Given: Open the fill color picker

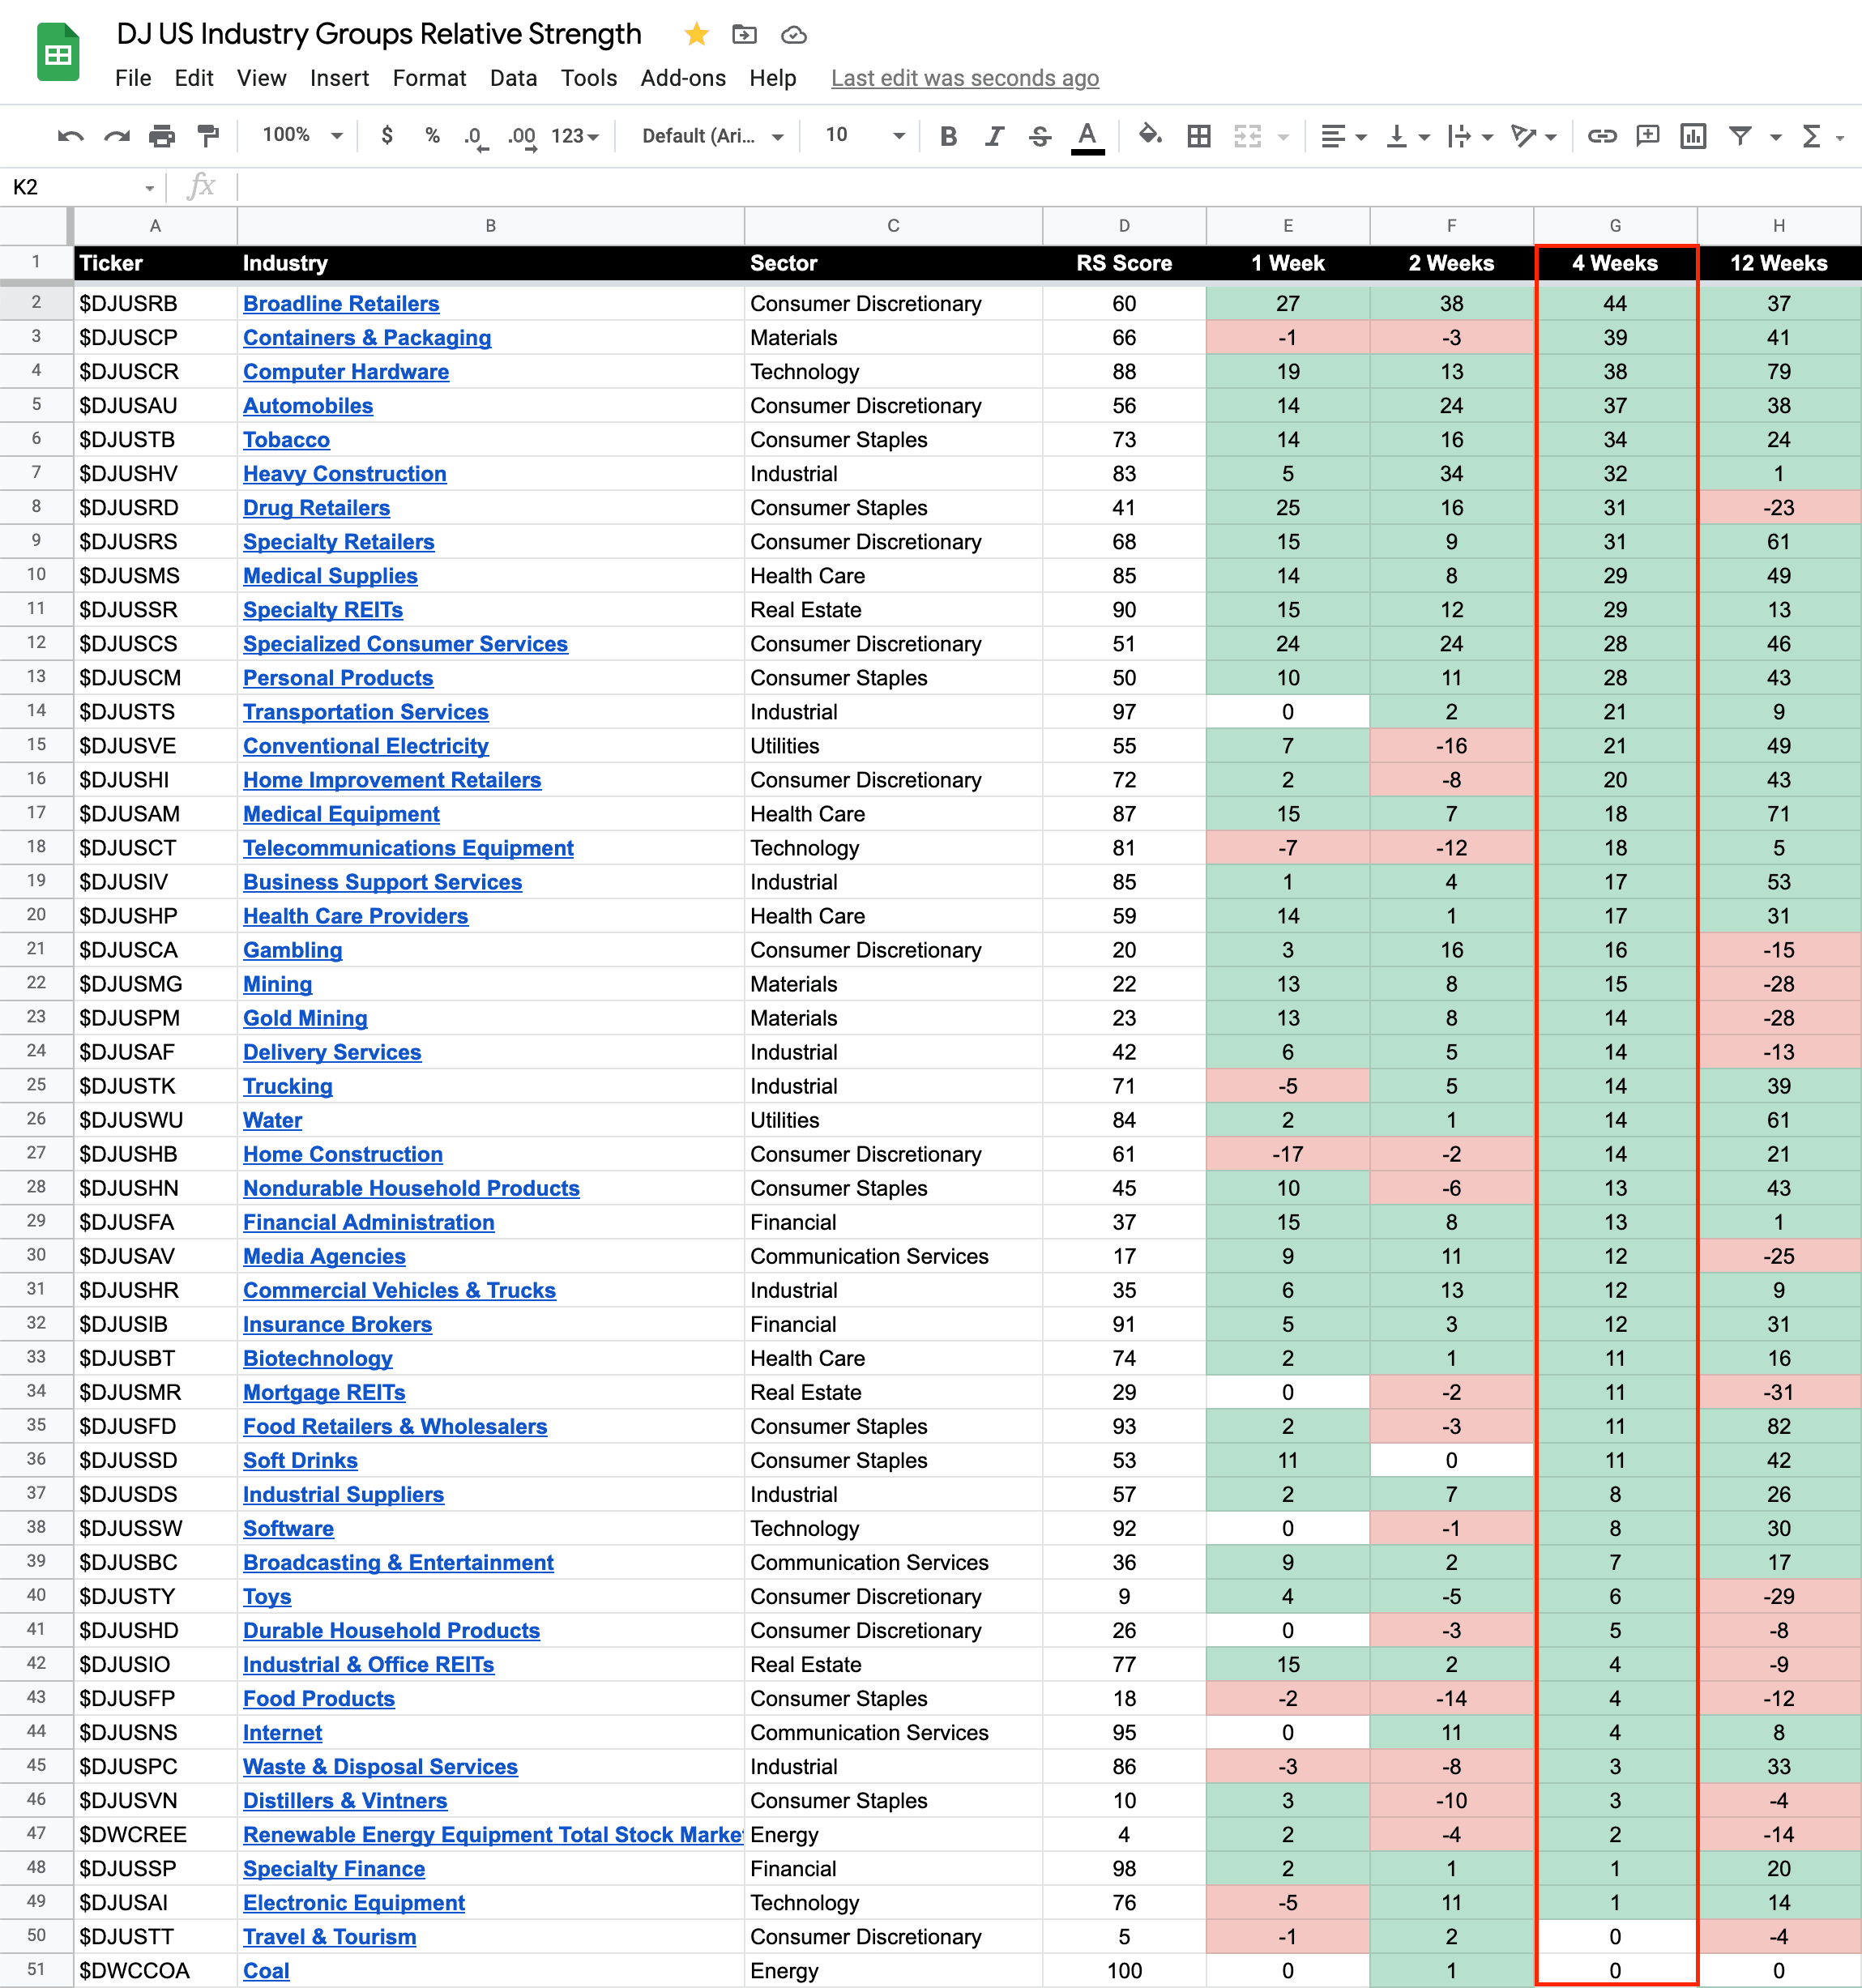Looking at the screenshot, I should [x=1150, y=135].
